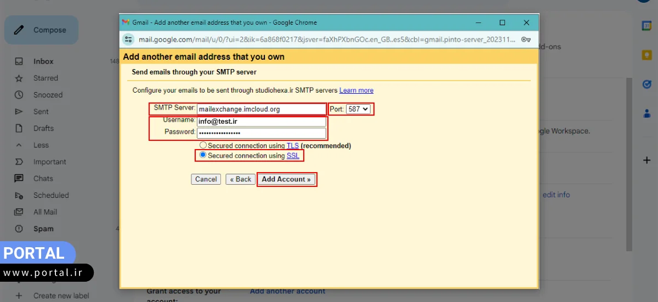Click the Starred star icon
The height and width of the screenshot is (302, 658).
[19, 78]
